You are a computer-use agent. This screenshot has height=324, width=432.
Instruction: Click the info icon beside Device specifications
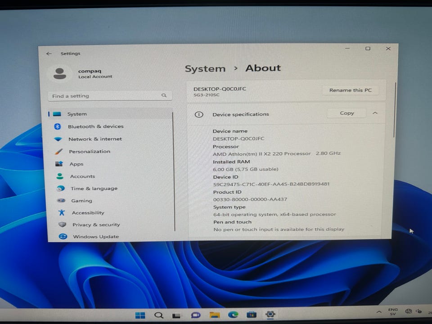[199, 114]
